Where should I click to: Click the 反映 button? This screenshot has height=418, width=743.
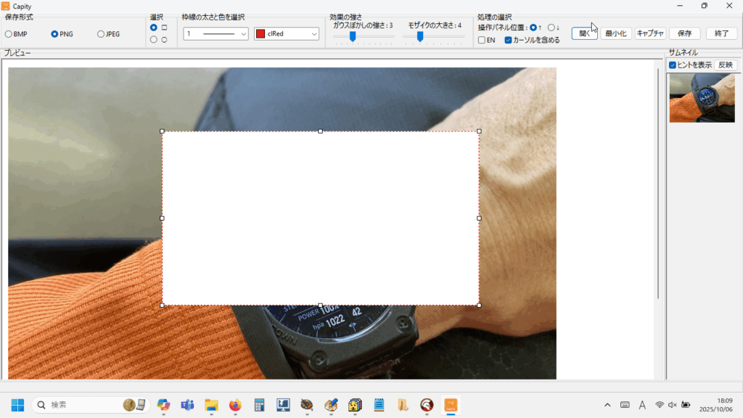pyautogui.click(x=725, y=65)
